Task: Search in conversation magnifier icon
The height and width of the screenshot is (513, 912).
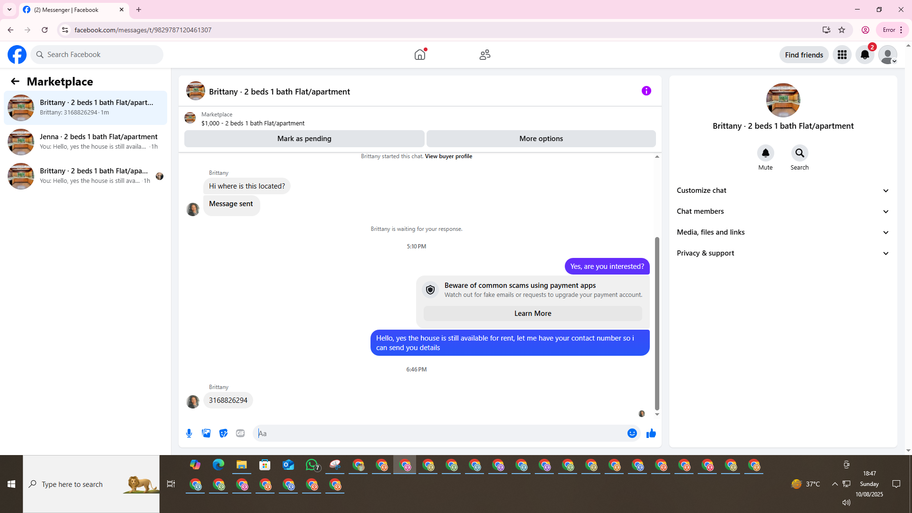Action: pos(799,153)
